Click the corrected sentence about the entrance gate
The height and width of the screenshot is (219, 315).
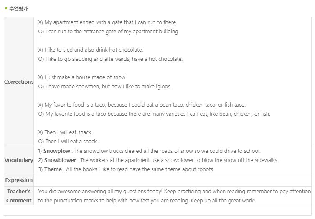click(109, 32)
